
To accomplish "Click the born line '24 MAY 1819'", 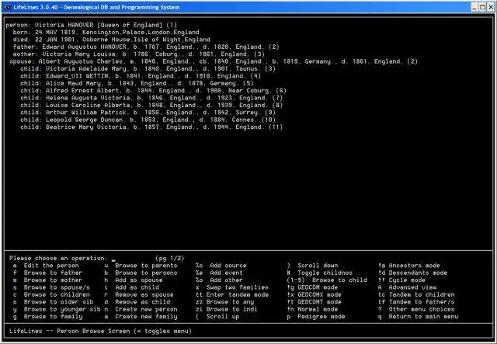I will click(106, 33).
